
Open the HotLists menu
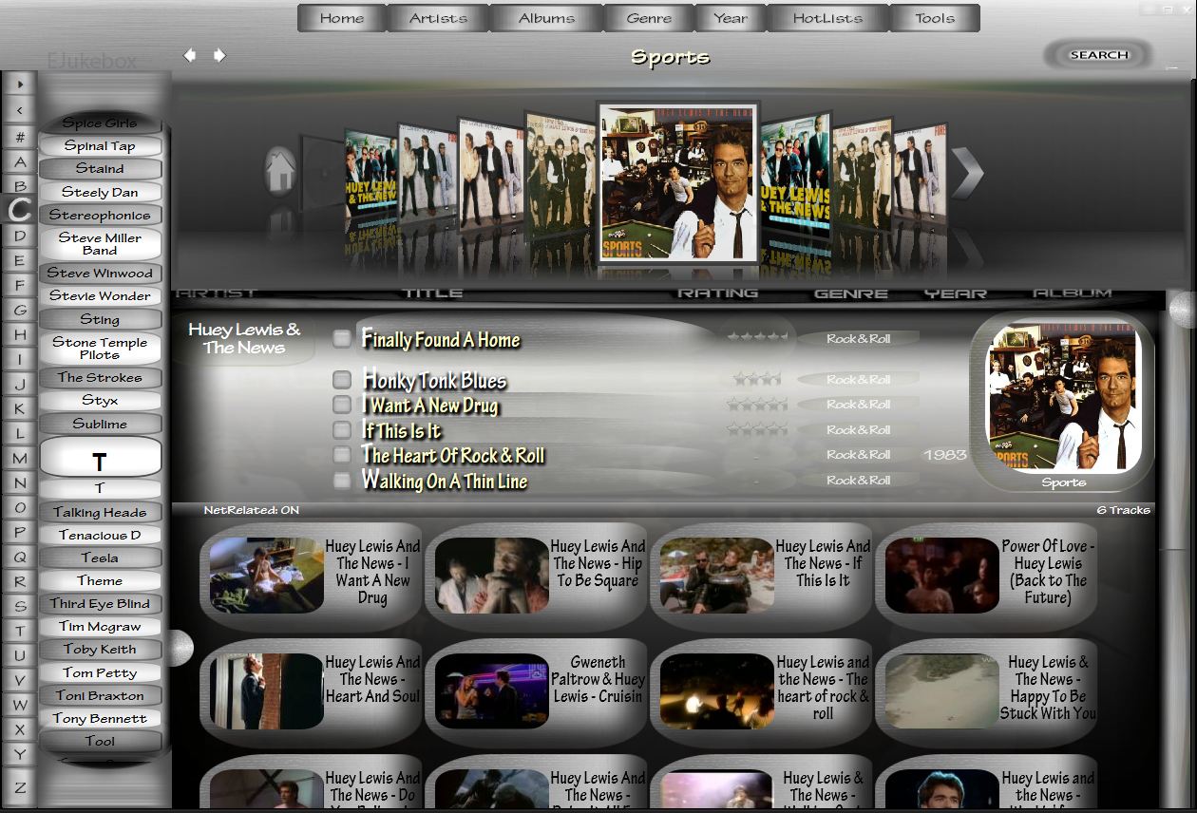827,18
